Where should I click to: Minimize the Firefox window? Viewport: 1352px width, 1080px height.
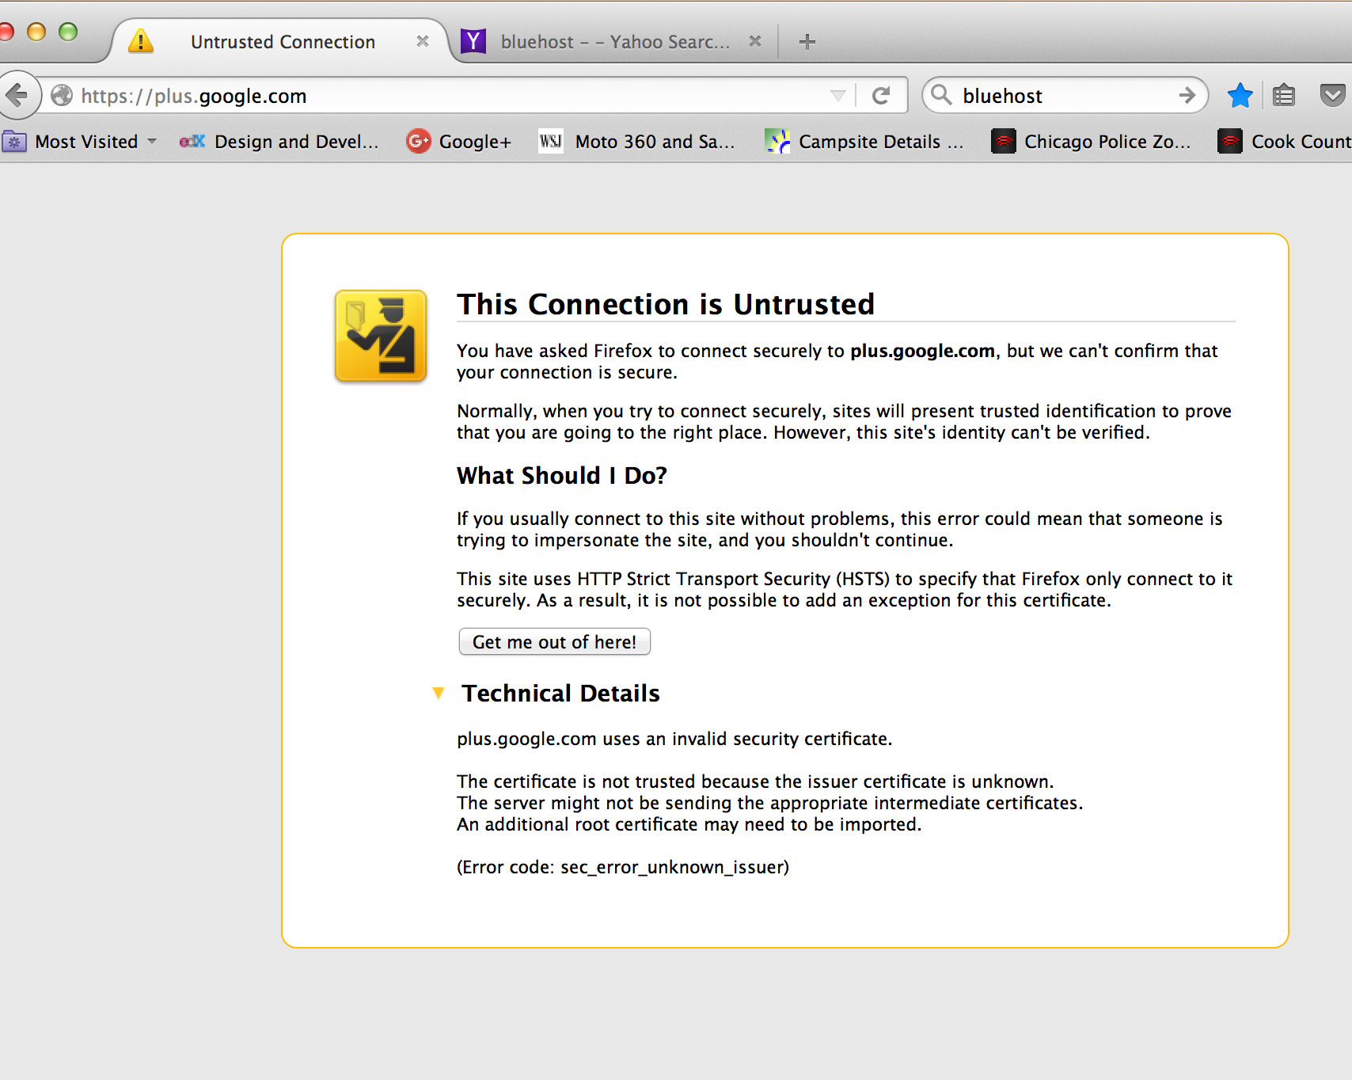pos(36,31)
